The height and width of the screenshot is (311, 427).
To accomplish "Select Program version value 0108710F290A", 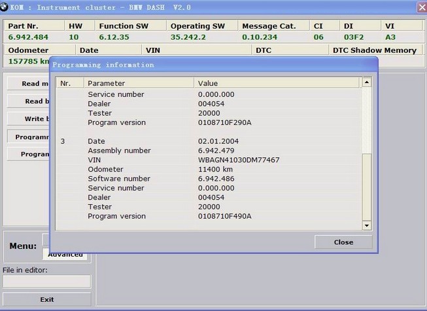I will pyautogui.click(x=224, y=122).
